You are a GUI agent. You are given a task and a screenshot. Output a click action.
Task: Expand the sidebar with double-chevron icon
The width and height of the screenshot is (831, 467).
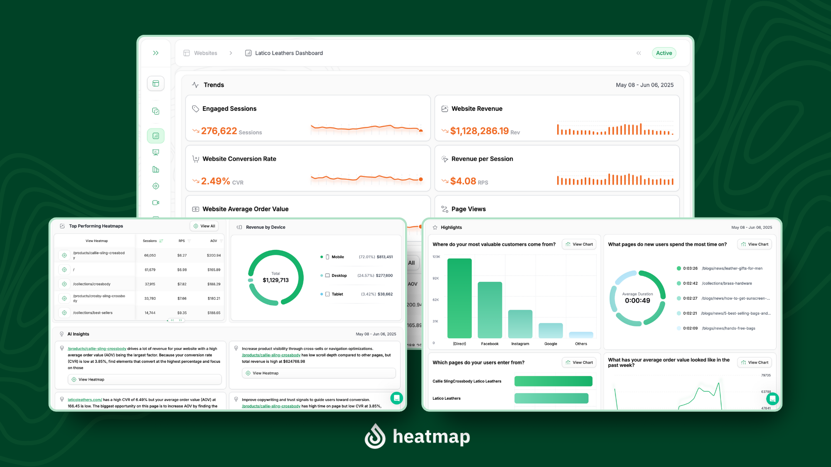[155, 53]
